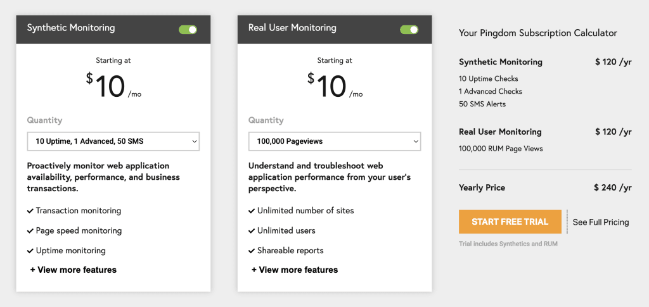The image size is (649, 307).
Task: Toggle the Real User Monitoring switch off
Action: pos(409,30)
